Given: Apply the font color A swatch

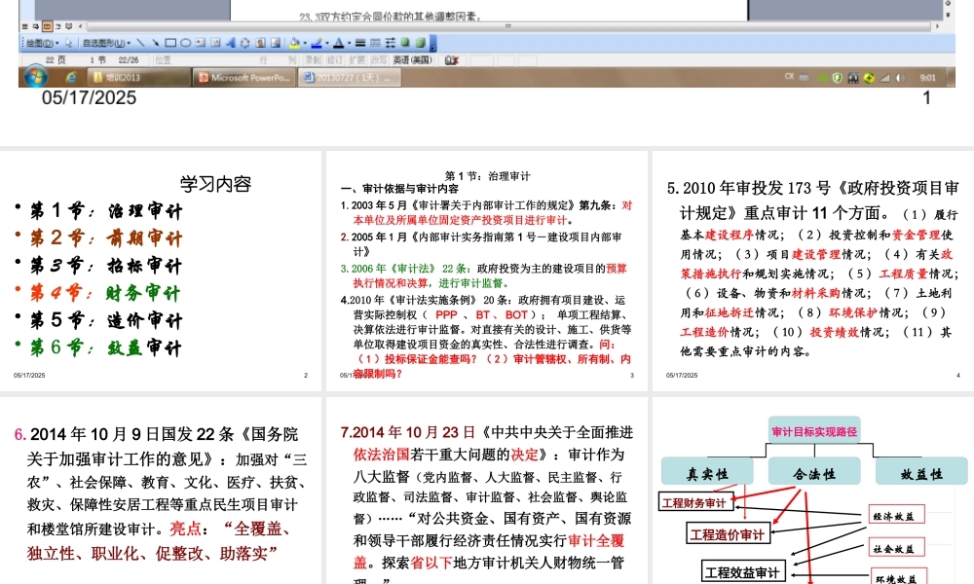Looking at the screenshot, I should coord(339,43).
